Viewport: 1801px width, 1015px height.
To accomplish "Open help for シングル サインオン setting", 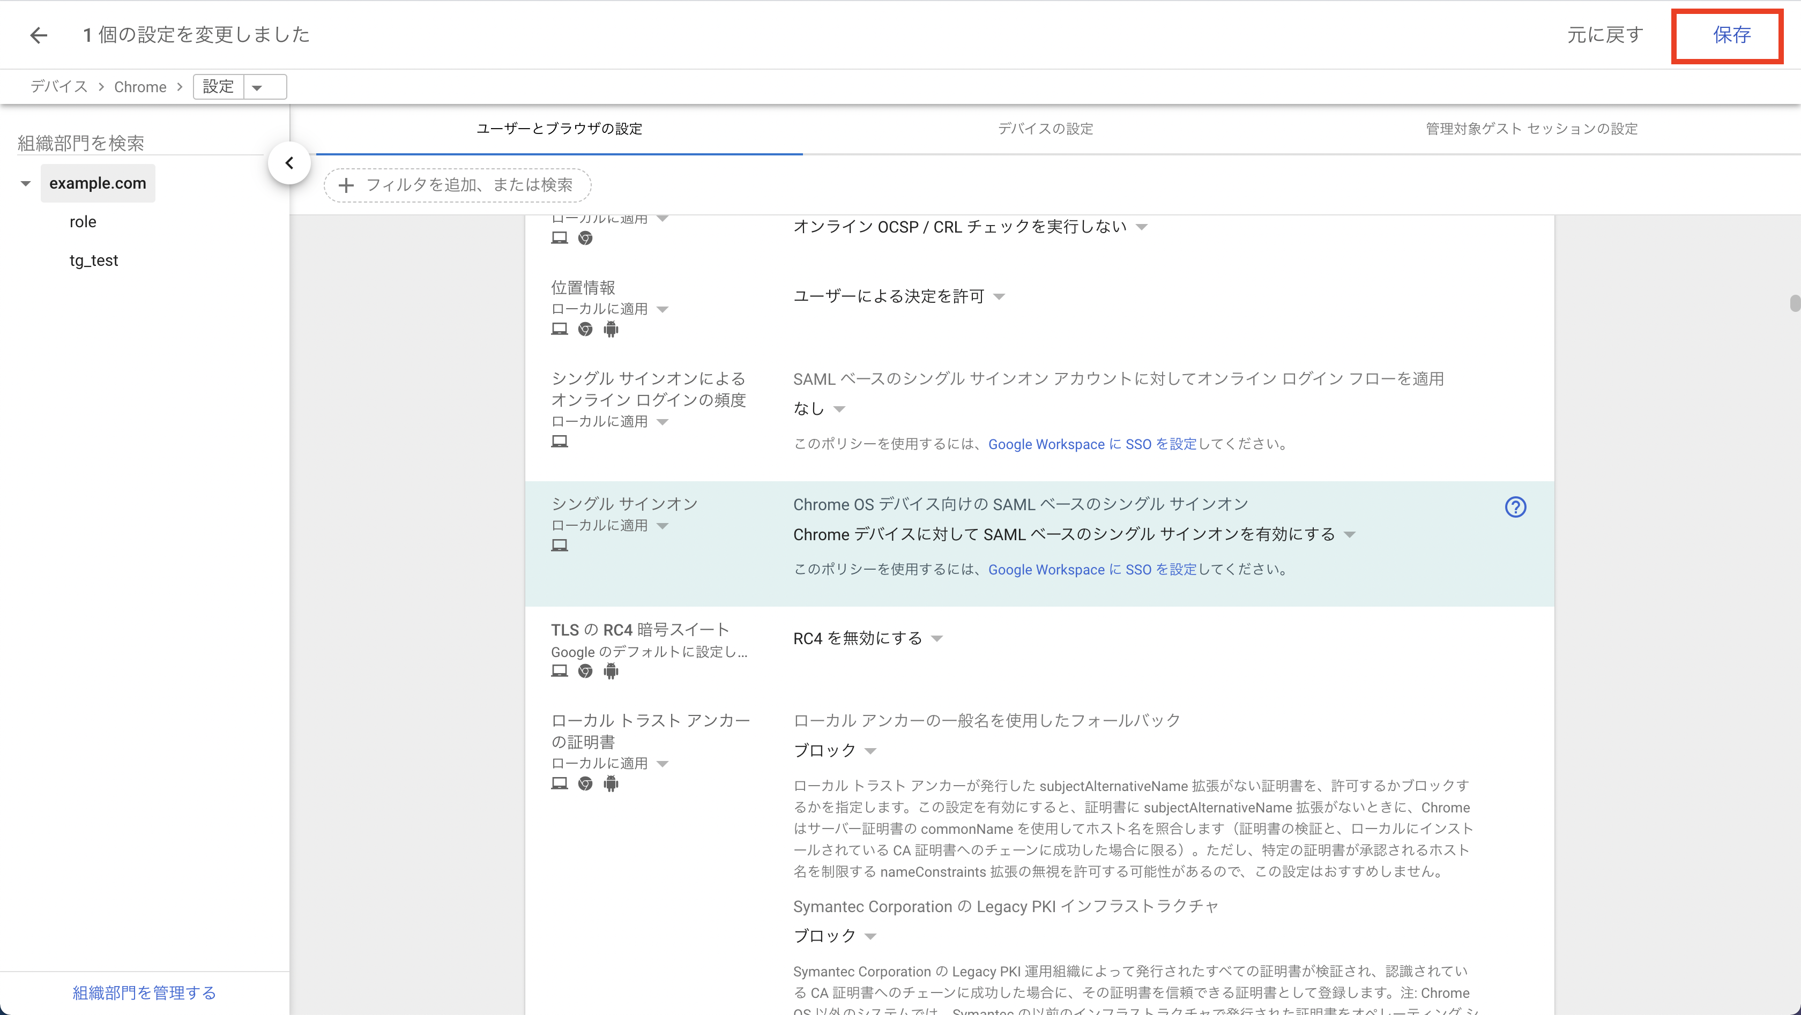I will click(1515, 507).
